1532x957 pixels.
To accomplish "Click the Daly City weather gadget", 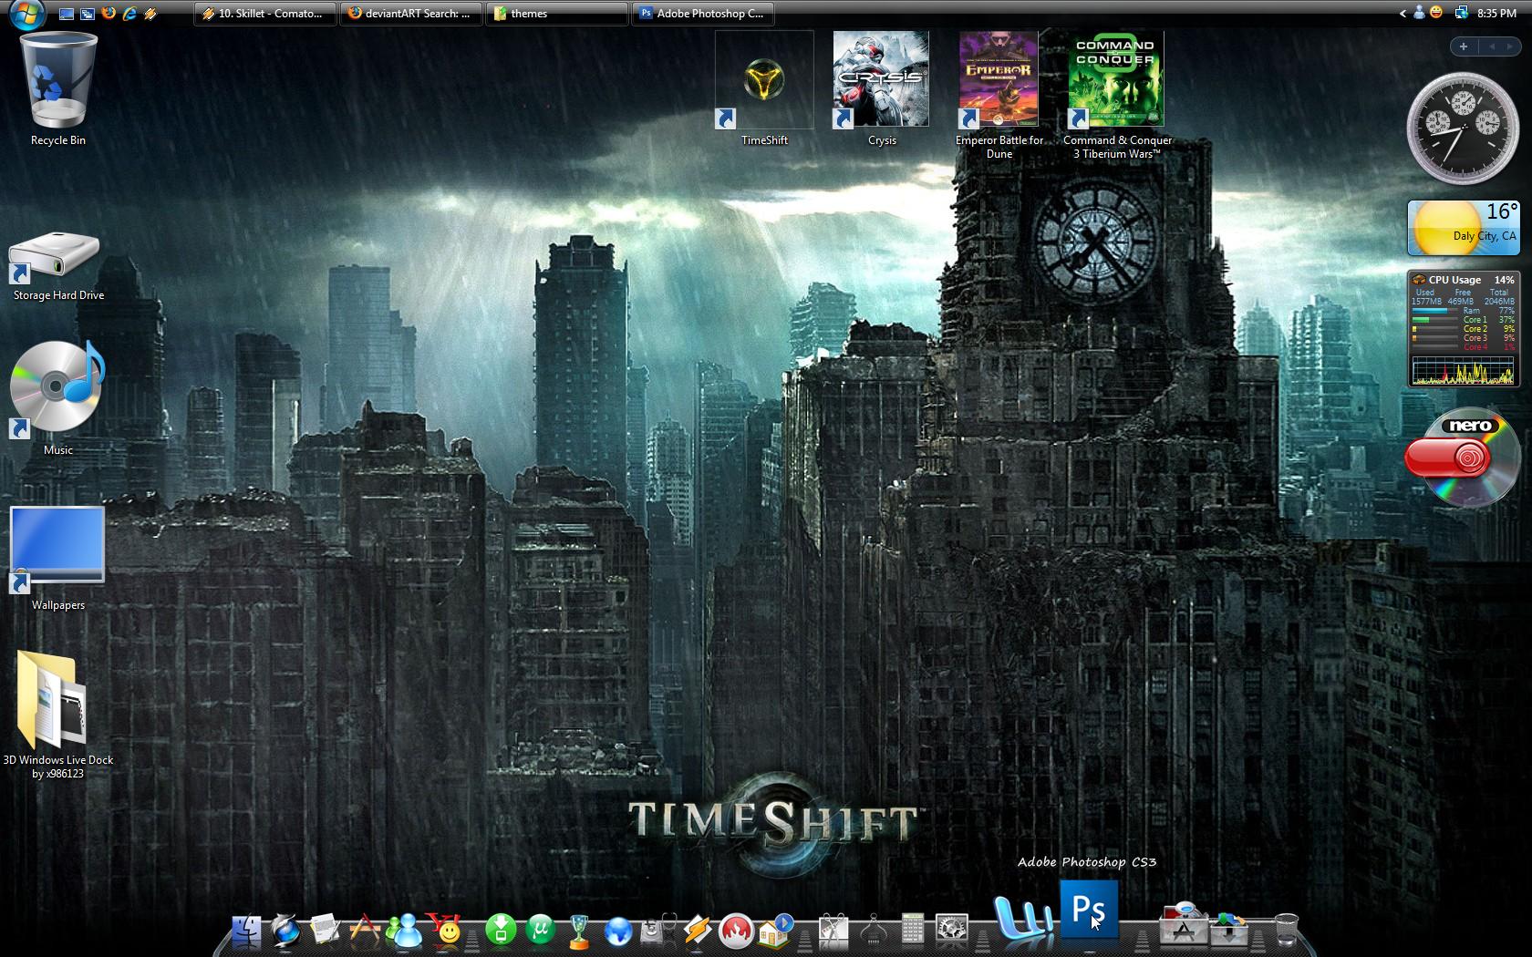I will (1463, 228).
